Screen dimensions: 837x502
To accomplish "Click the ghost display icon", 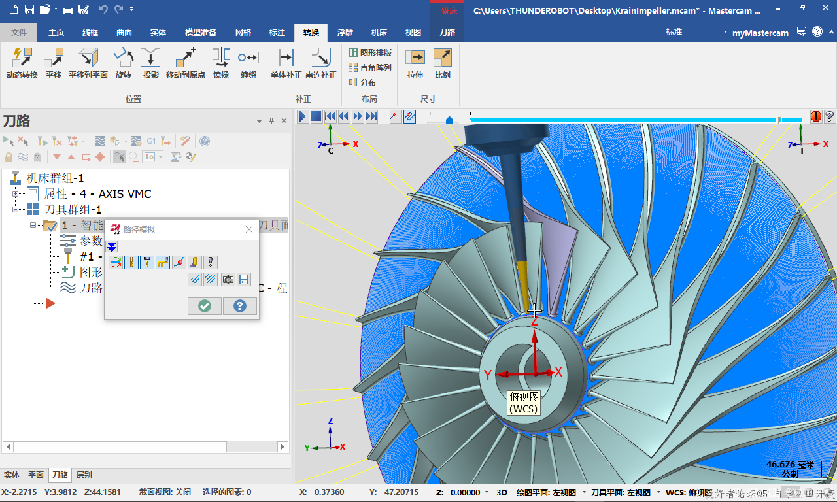I will point(37,157).
